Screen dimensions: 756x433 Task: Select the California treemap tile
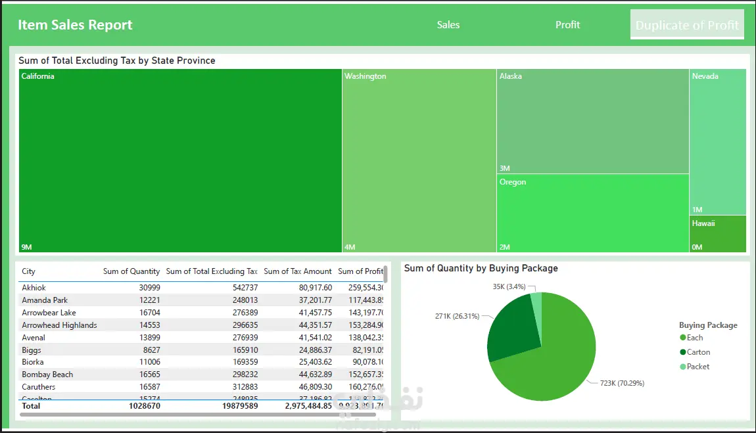click(180, 161)
